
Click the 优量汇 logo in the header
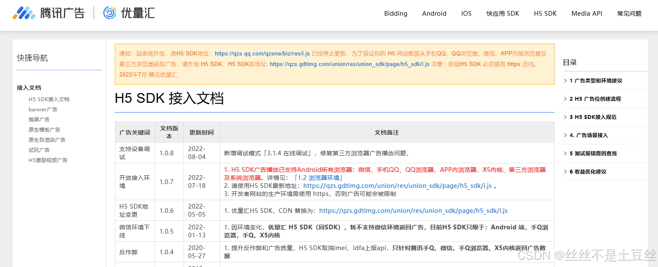[x=129, y=13]
